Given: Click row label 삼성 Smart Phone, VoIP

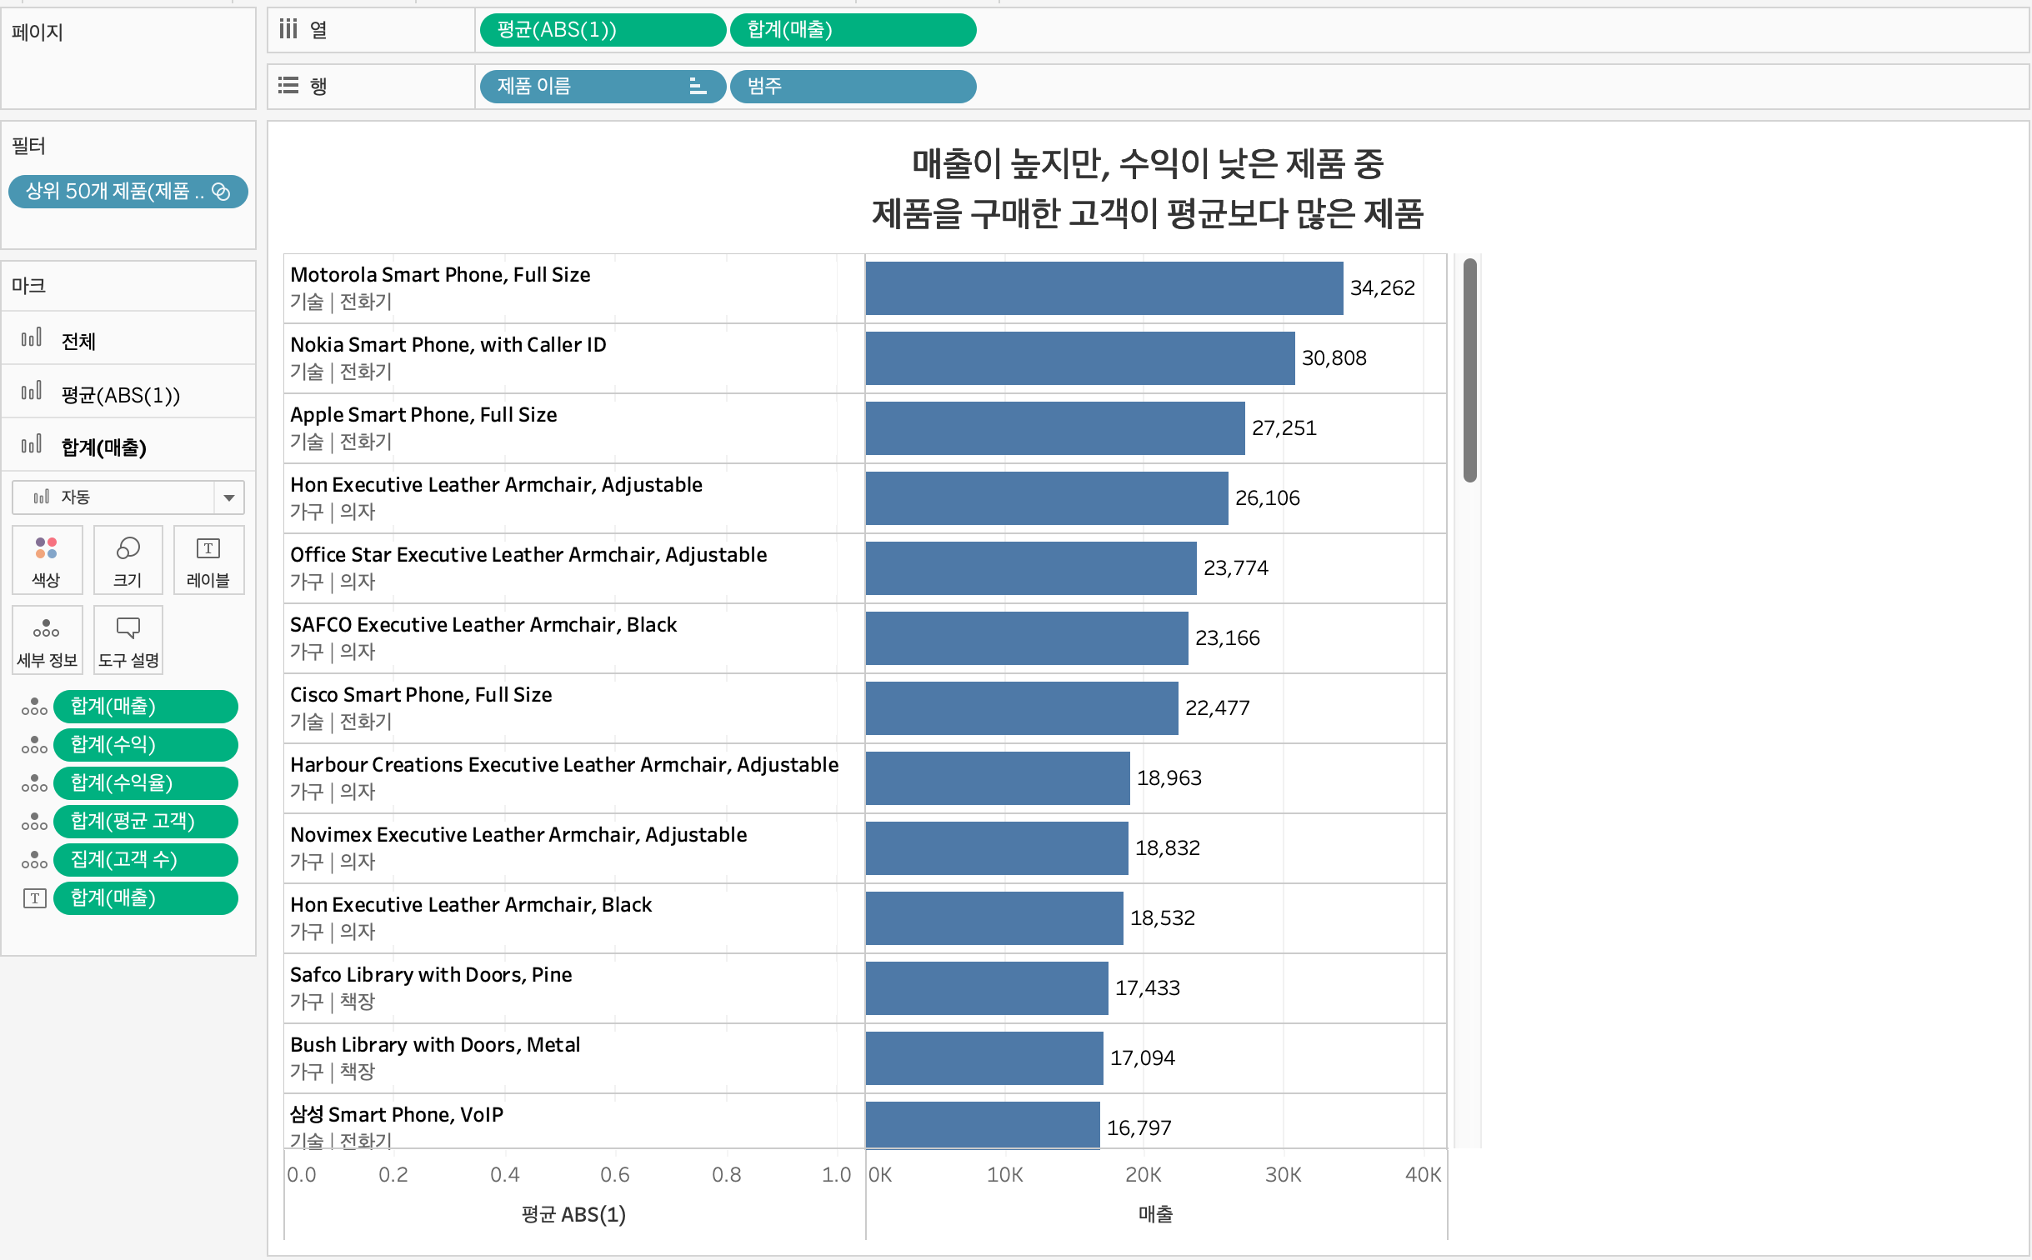Looking at the screenshot, I should 397,1114.
